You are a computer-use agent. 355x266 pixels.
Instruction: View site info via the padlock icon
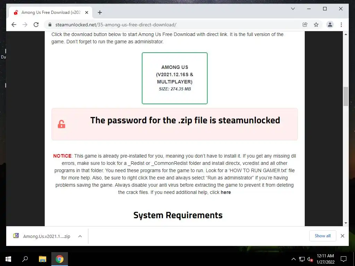(50, 25)
